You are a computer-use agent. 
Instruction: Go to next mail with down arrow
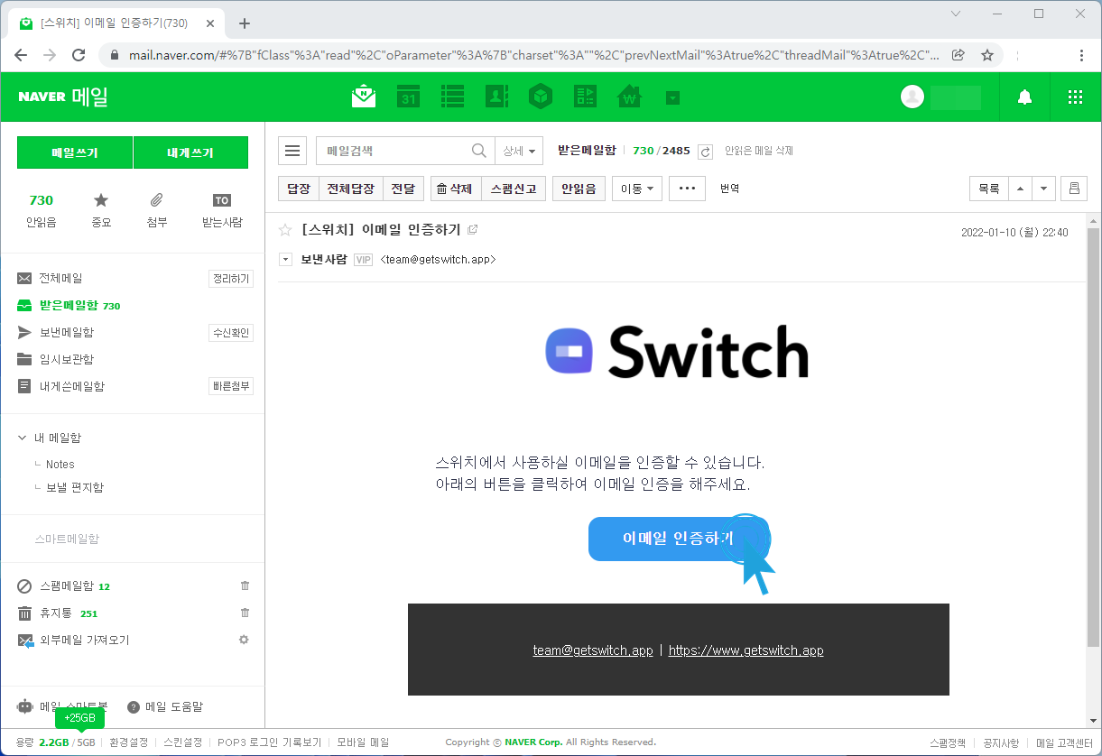1043,189
